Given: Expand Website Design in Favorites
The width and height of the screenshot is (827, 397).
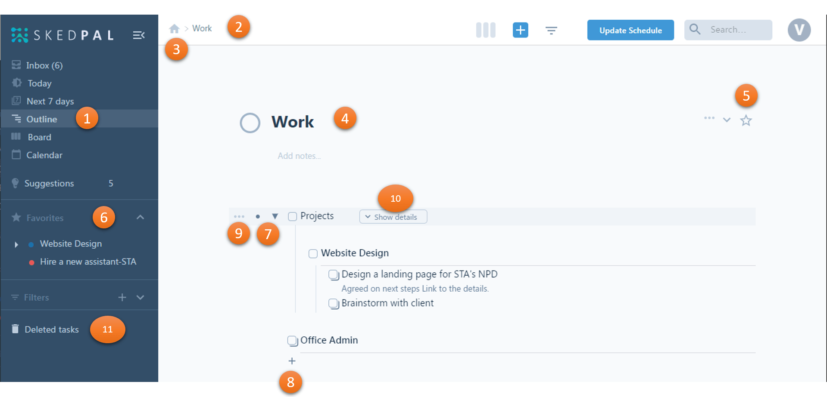Looking at the screenshot, I should [x=16, y=244].
